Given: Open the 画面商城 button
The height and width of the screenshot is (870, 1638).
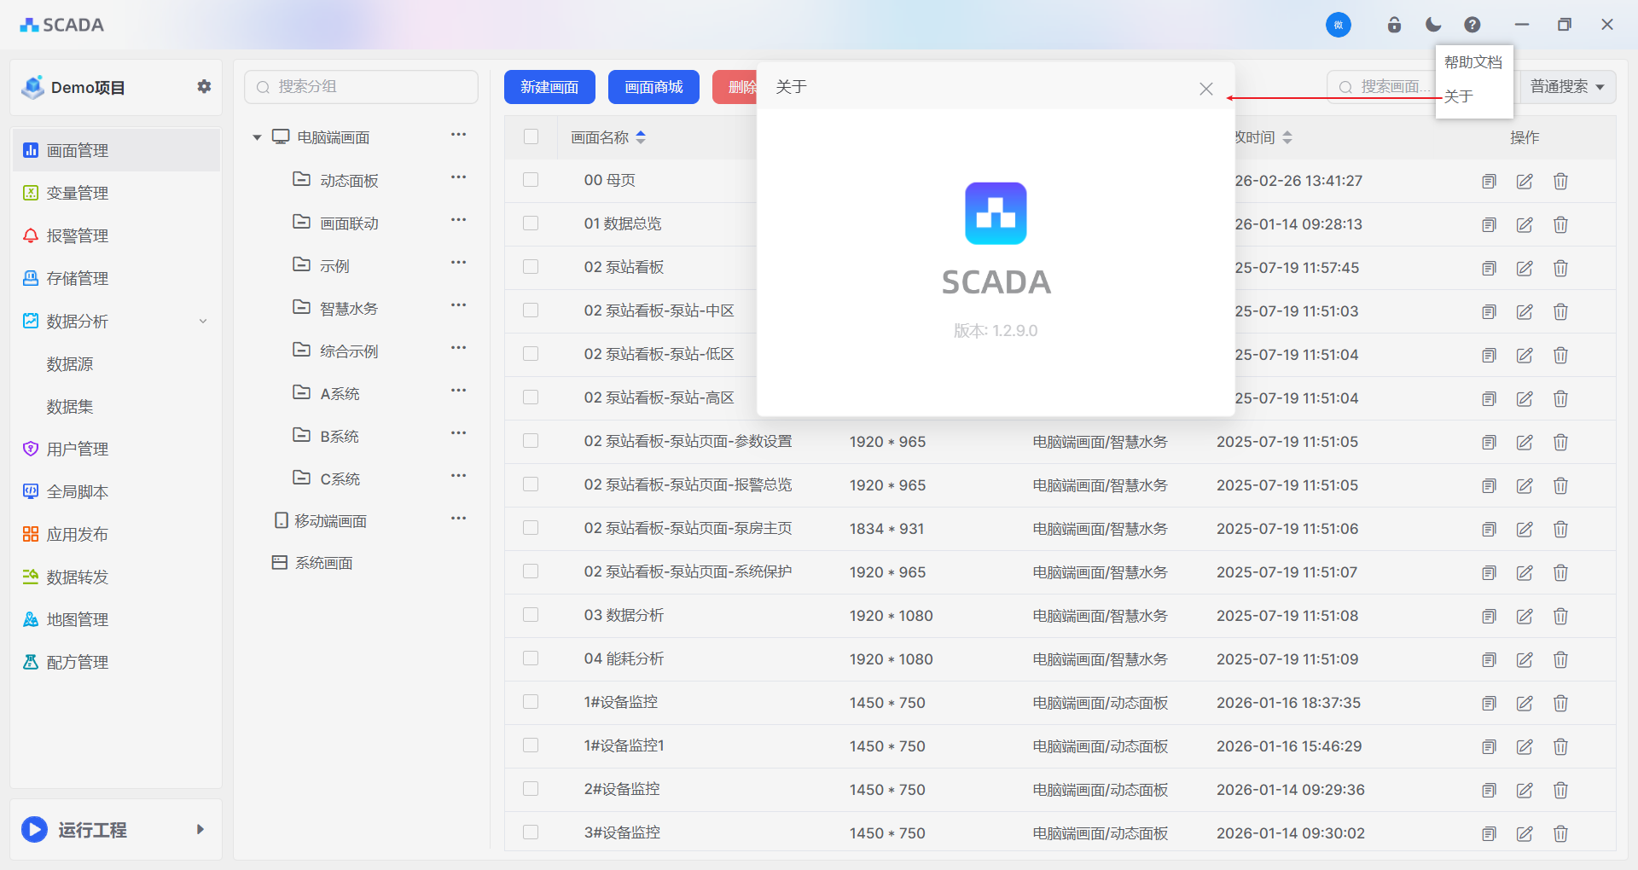Looking at the screenshot, I should click(653, 87).
